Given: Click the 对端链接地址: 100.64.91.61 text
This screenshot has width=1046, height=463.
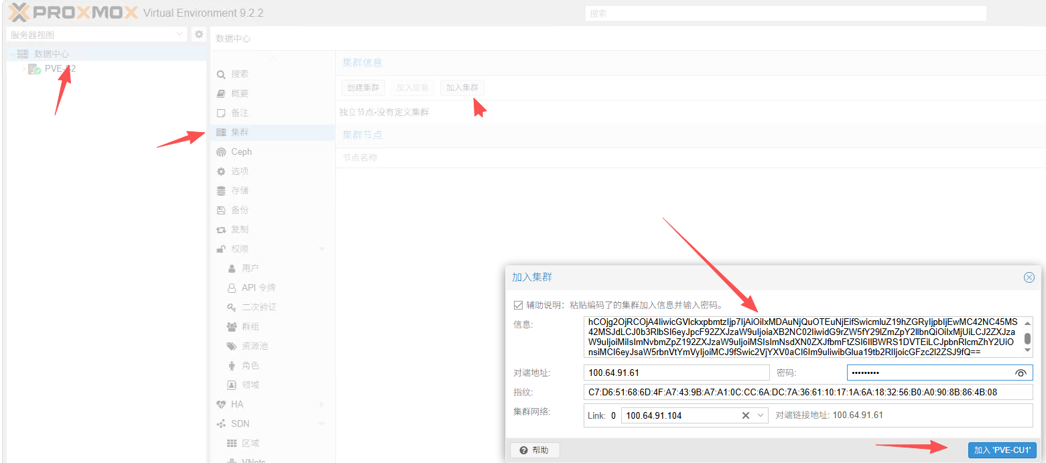Looking at the screenshot, I should [829, 415].
